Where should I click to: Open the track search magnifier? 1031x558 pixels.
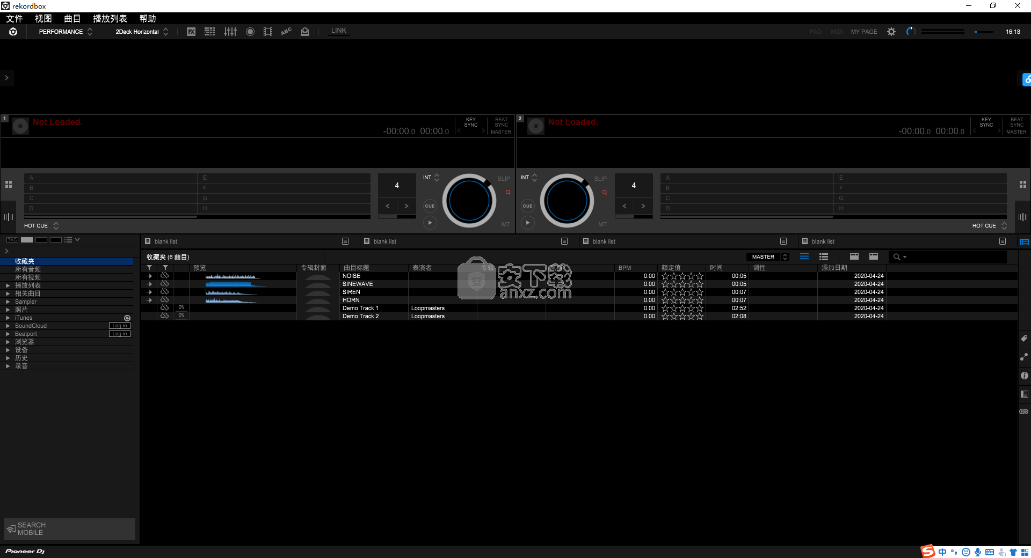pyautogui.click(x=897, y=257)
